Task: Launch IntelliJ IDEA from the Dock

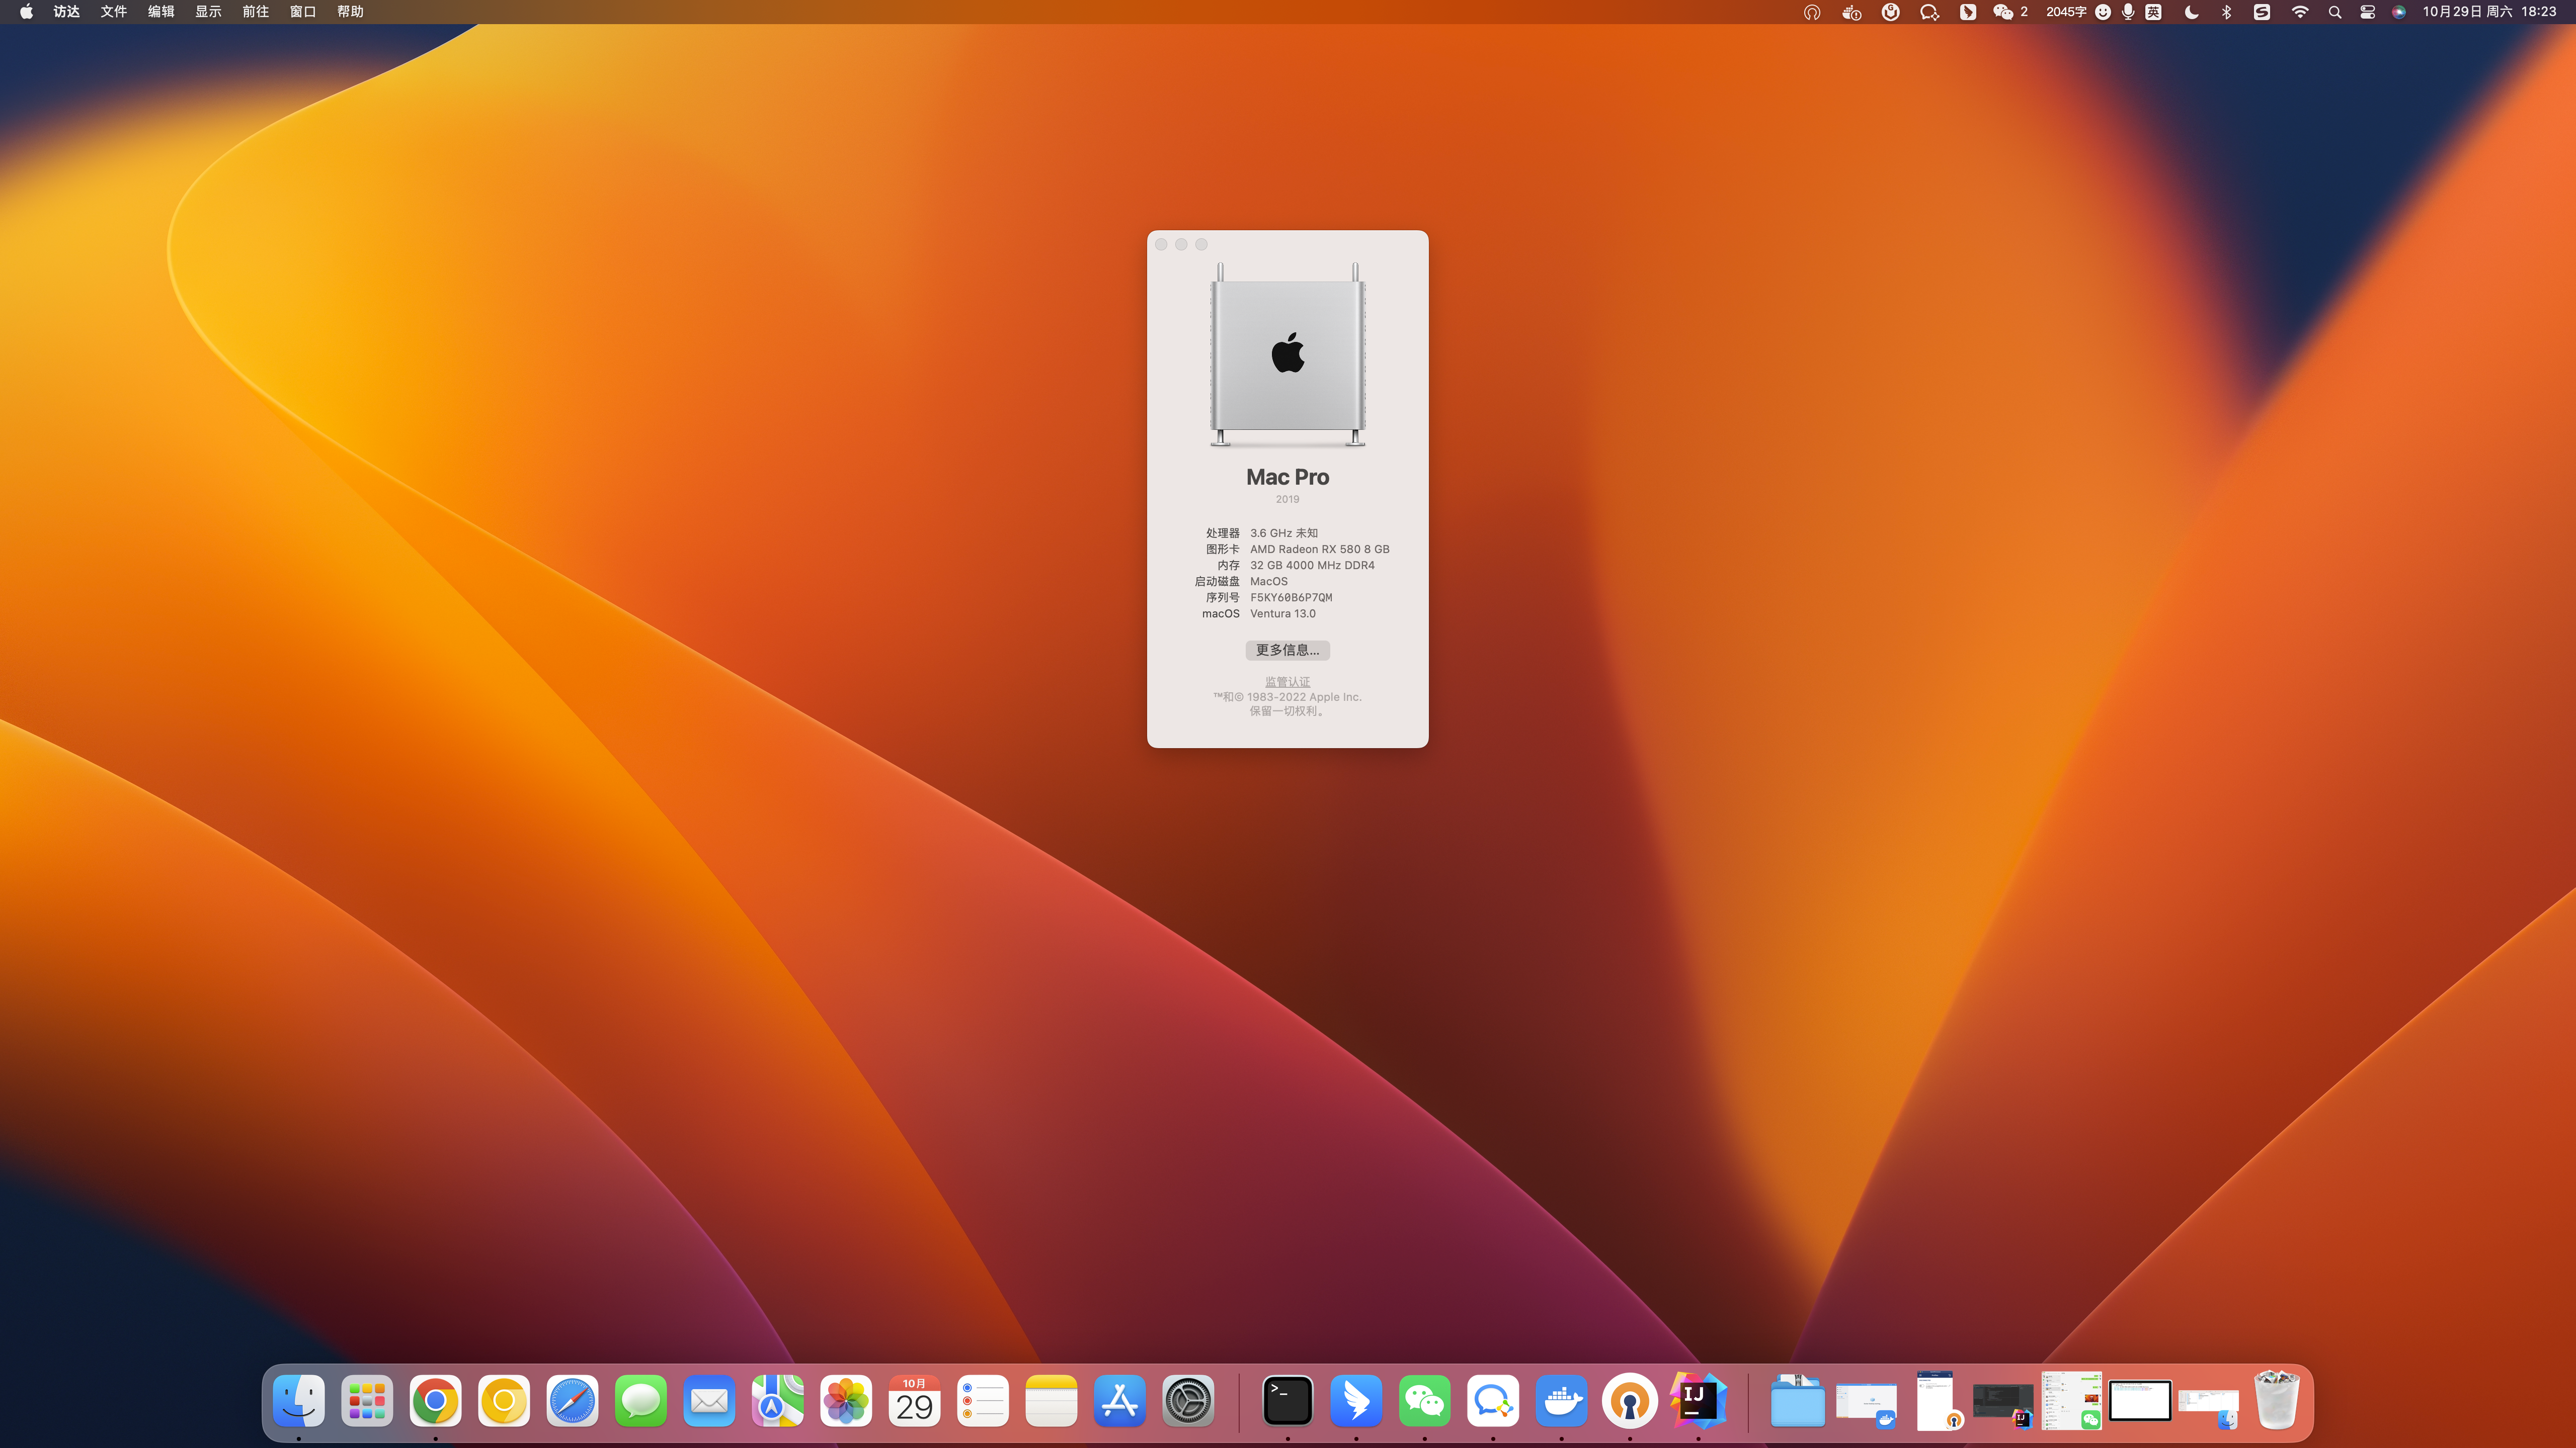Action: tap(1698, 1401)
